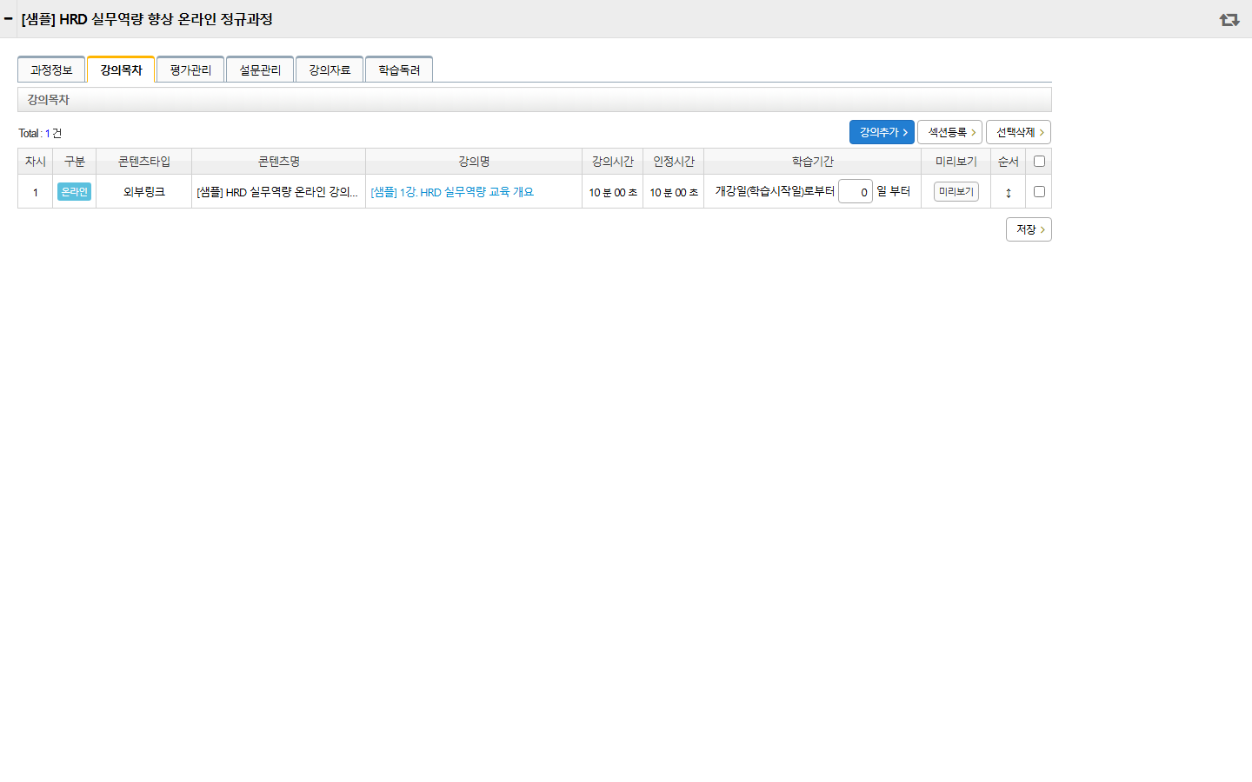Click the 인정시간 value 10 분 00 초

674,192
